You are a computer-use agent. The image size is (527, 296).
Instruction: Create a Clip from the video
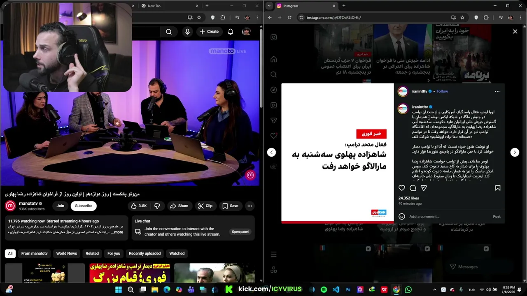[205, 206]
